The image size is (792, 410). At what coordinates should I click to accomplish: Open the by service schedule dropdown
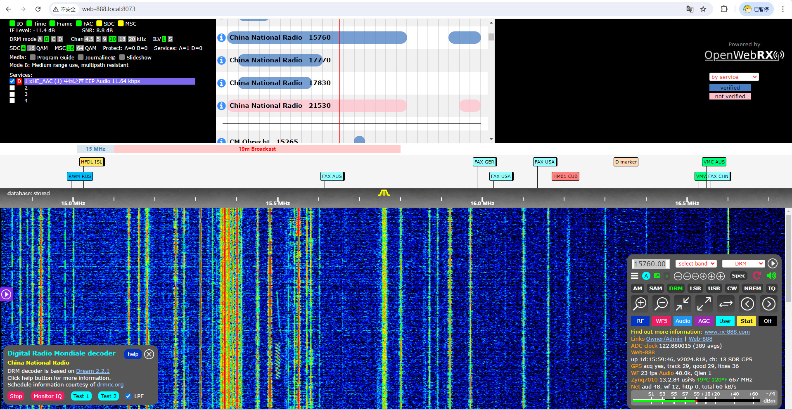click(734, 77)
